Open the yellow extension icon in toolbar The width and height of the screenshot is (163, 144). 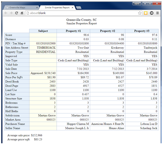point(146,13)
